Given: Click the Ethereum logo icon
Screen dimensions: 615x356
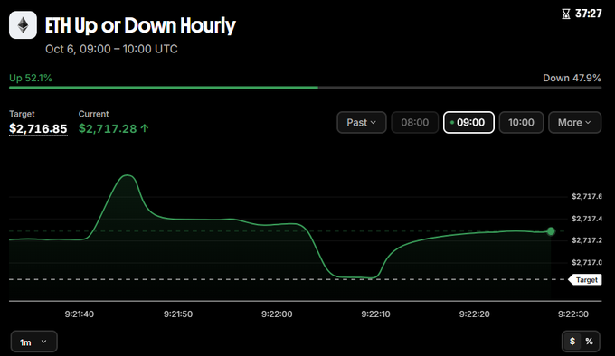Looking at the screenshot, I should tap(23, 25).
